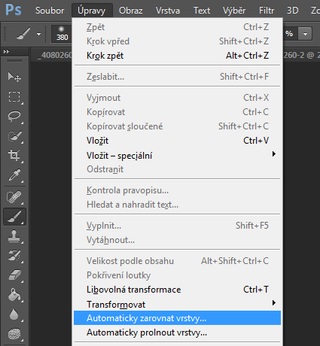Open the percentage dropdown arrow in options bar

coord(305,34)
